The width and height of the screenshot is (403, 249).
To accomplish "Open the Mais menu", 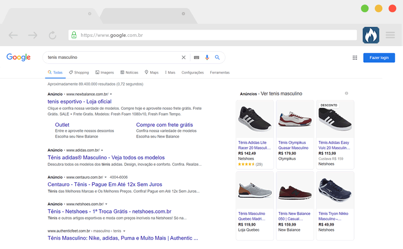I will [170, 73].
